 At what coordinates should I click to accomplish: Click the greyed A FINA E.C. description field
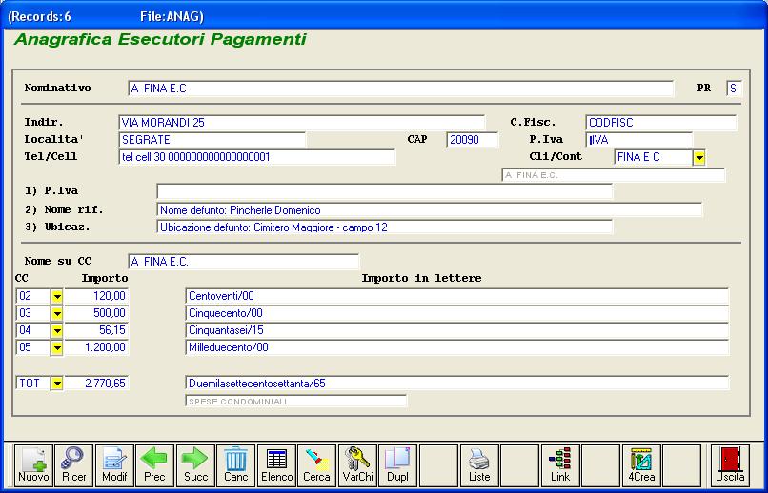(x=614, y=174)
